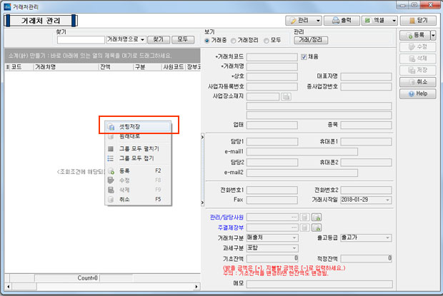Viewport: 443px width, 296px height.
Task: Click add icon next to 주결제장부 field
Action: point(316,227)
